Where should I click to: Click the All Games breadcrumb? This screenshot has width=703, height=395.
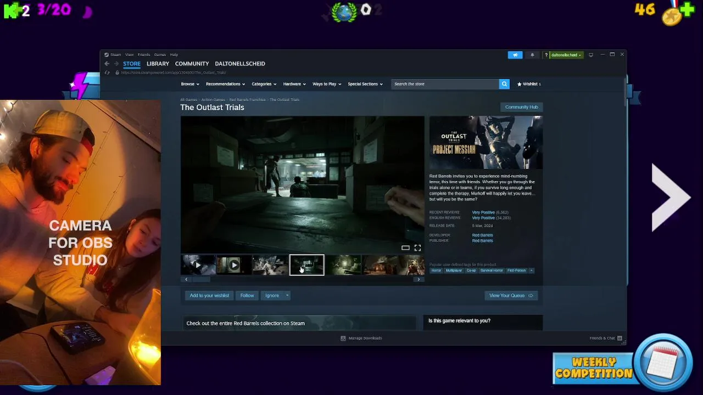tap(188, 100)
